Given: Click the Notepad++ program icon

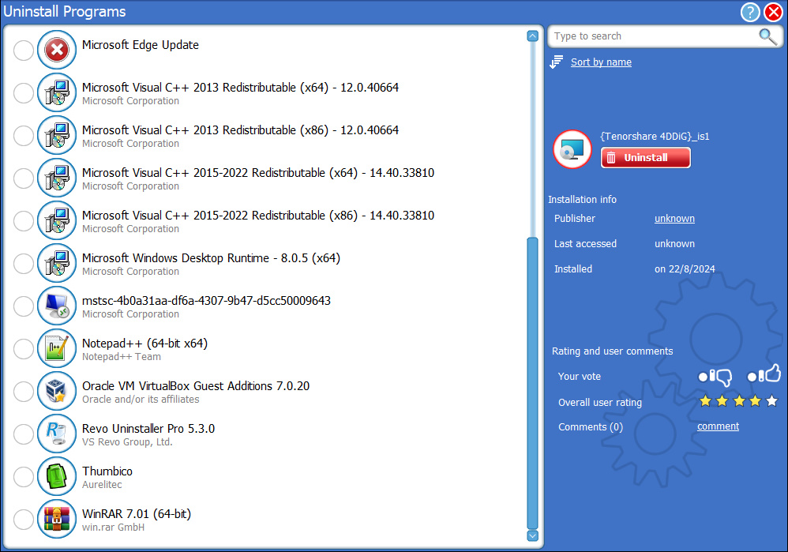Looking at the screenshot, I should pos(57,348).
